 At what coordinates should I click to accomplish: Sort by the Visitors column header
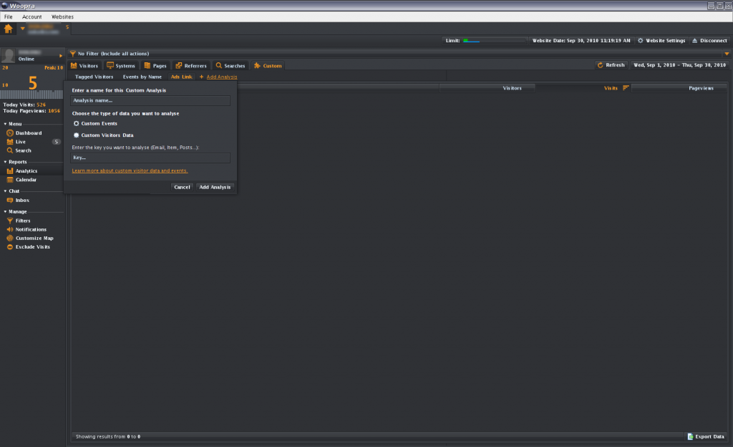487,88
